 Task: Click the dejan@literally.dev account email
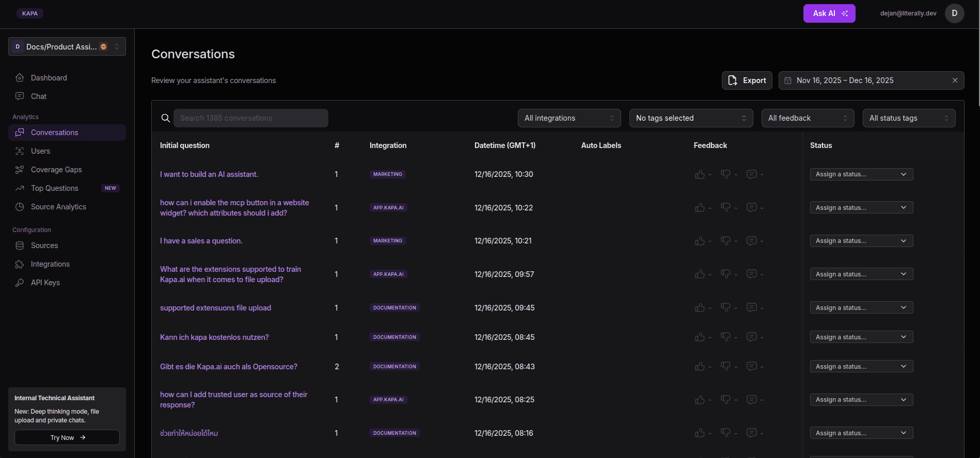click(908, 13)
